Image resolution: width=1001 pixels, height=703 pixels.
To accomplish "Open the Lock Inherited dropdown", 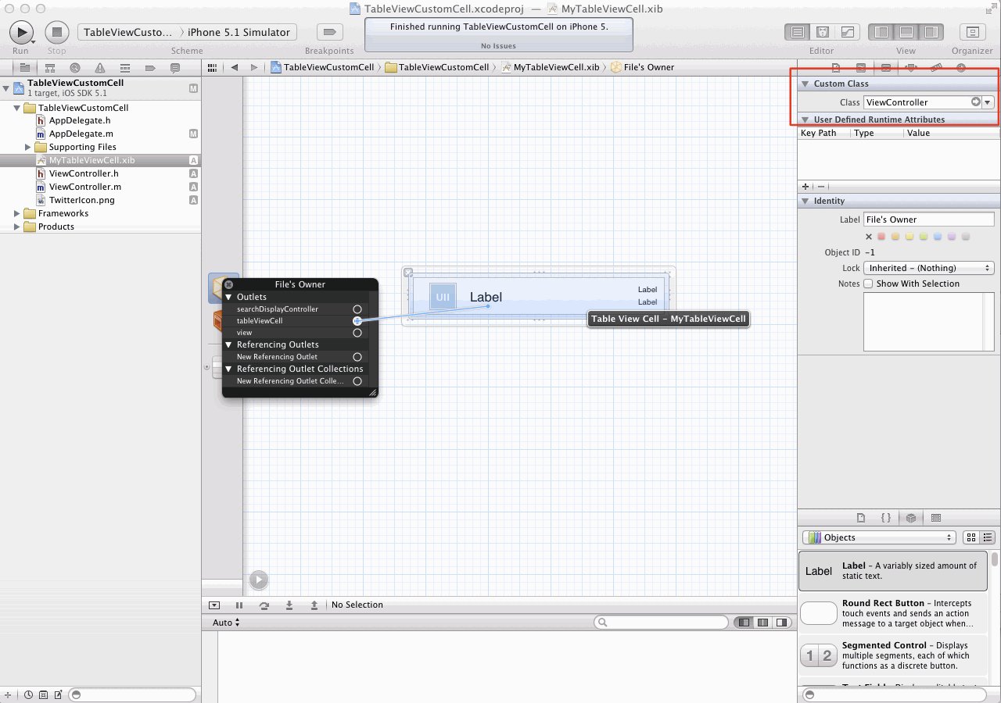I will (928, 268).
